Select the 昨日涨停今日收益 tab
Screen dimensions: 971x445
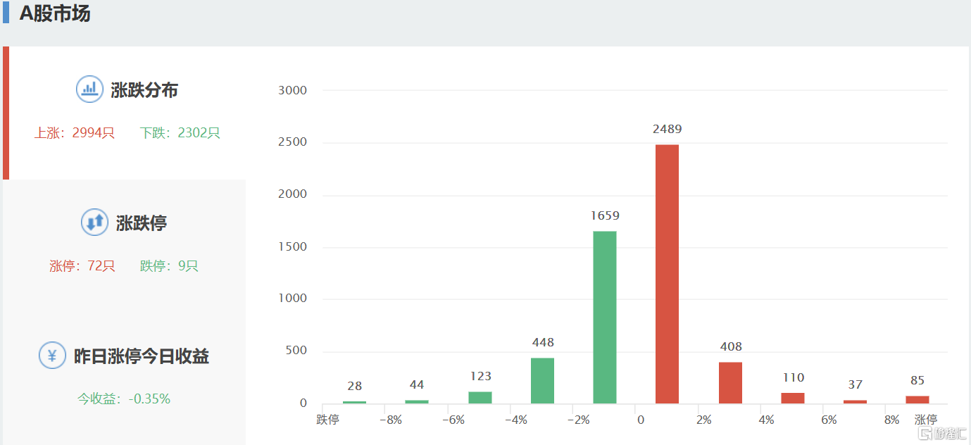(x=141, y=356)
